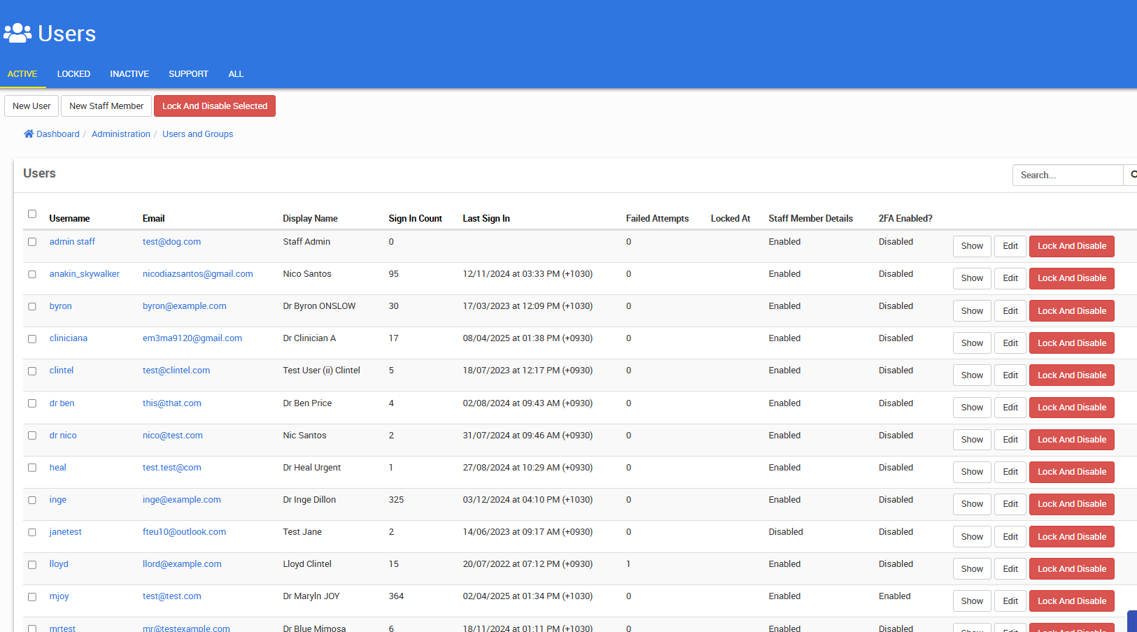Edit the anakin_skywalker user
The height and width of the screenshot is (632, 1137).
coord(1010,278)
